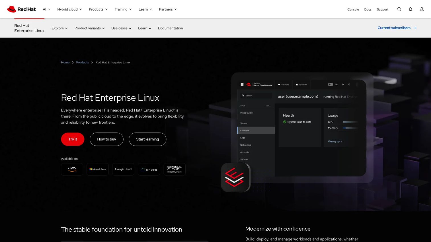Select the AWS cloud provider logo
Viewport: 431px width, 242px height.
tap(72, 169)
